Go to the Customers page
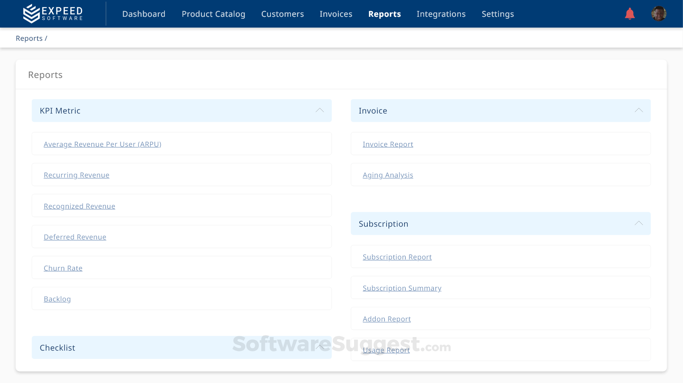 (282, 14)
